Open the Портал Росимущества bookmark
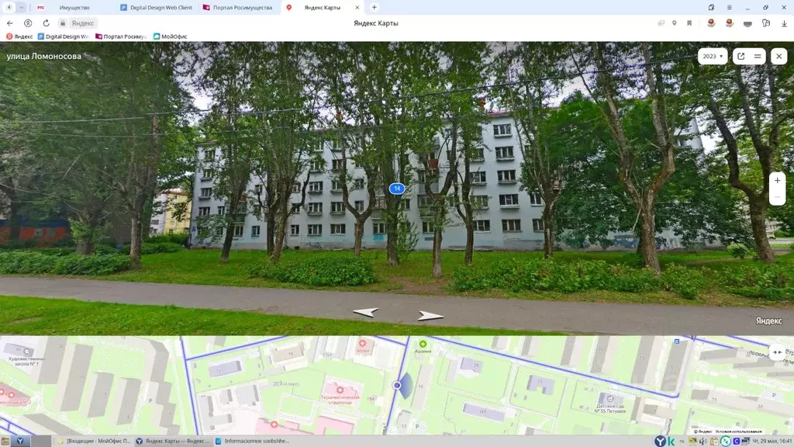 [121, 36]
